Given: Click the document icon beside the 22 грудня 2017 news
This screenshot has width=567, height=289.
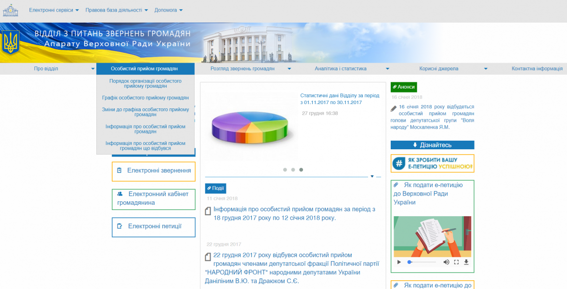Looking at the screenshot, I should tap(208, 257).
